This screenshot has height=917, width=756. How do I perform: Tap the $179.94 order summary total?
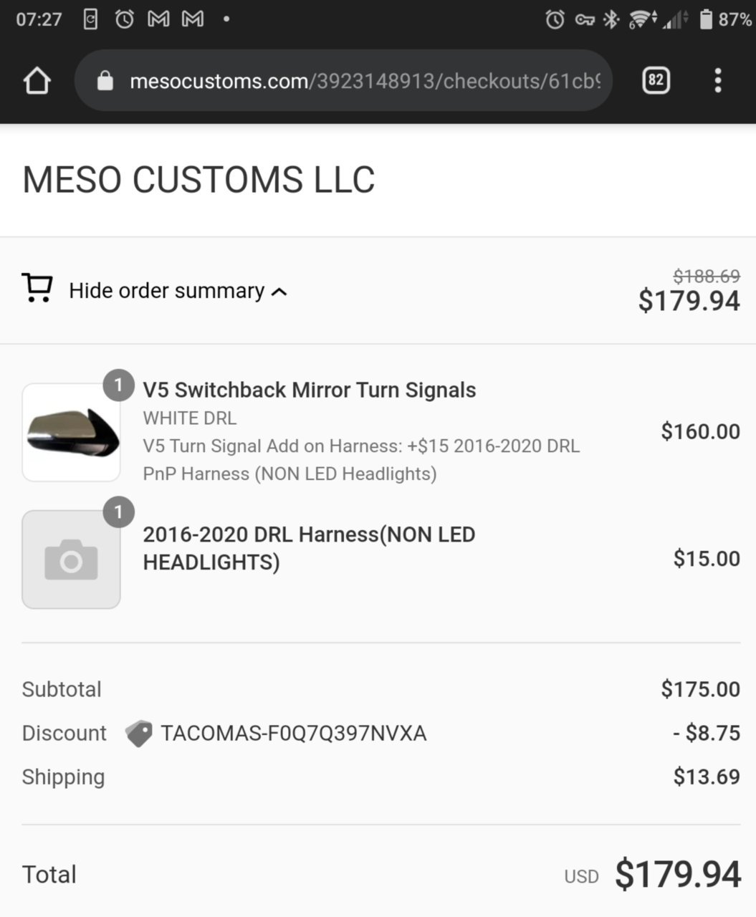pos(689,301)
